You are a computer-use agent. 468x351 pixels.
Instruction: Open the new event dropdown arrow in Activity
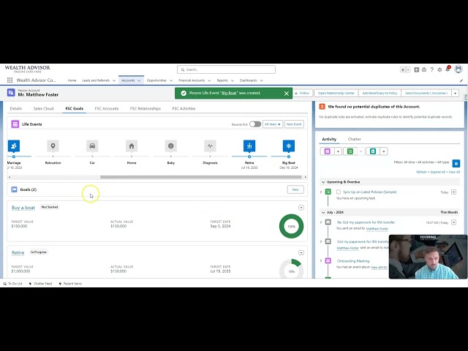[338, 151]
